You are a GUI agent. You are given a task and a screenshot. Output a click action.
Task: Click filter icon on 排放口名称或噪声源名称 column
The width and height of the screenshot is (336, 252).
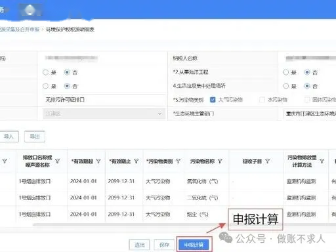(58, 161)
